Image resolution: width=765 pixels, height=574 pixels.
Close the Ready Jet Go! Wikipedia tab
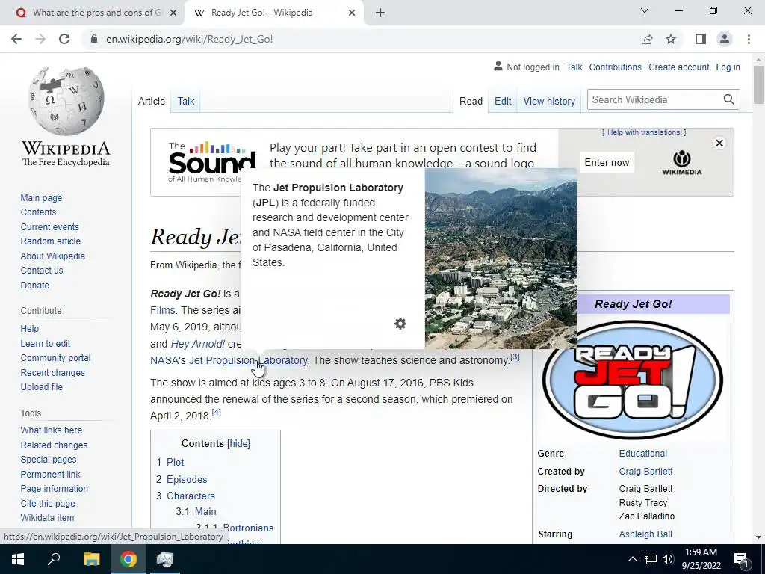click(x=352, y=13)
